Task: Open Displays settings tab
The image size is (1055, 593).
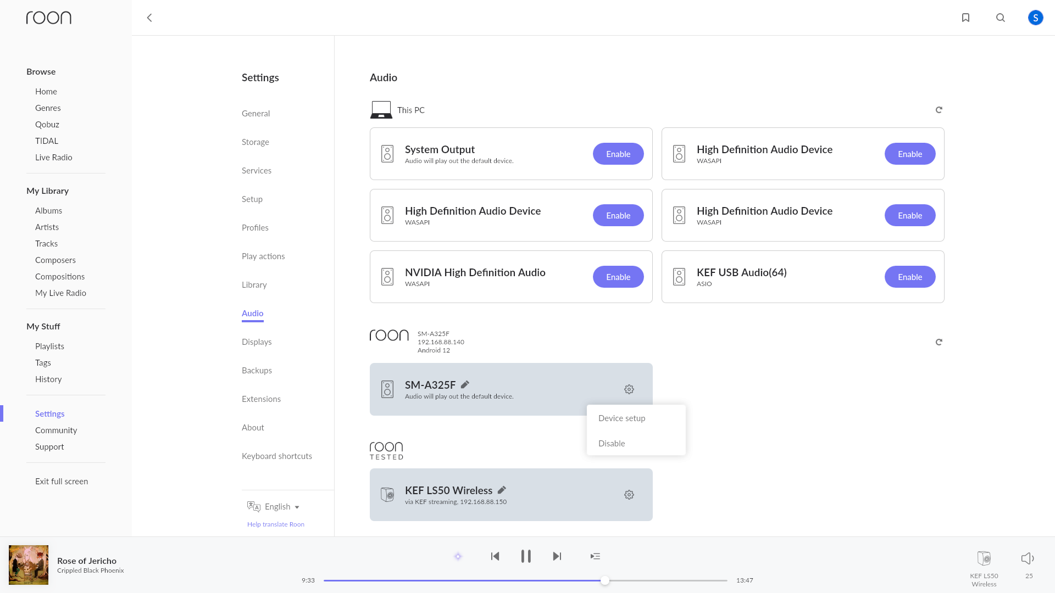Action: [257, 342]
